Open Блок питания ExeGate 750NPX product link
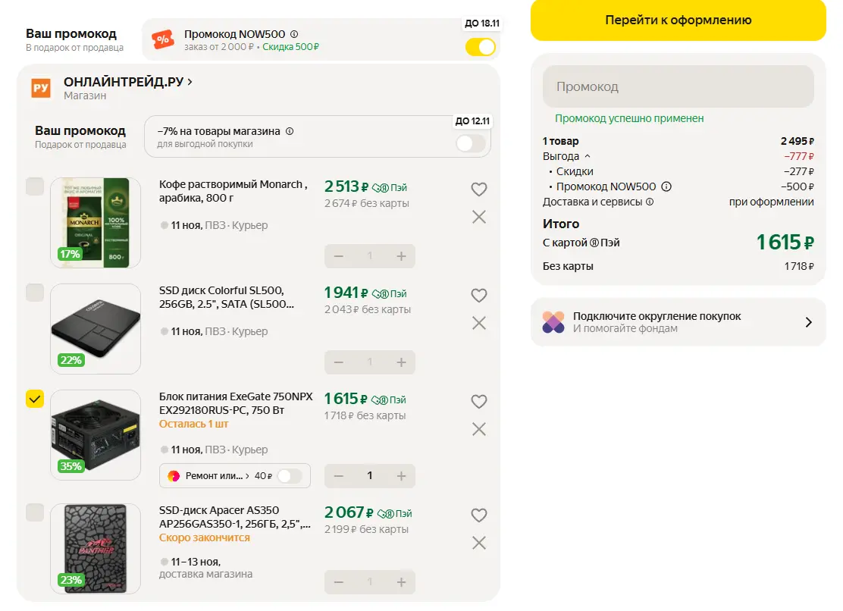843x611 pixels. point(236,403)
